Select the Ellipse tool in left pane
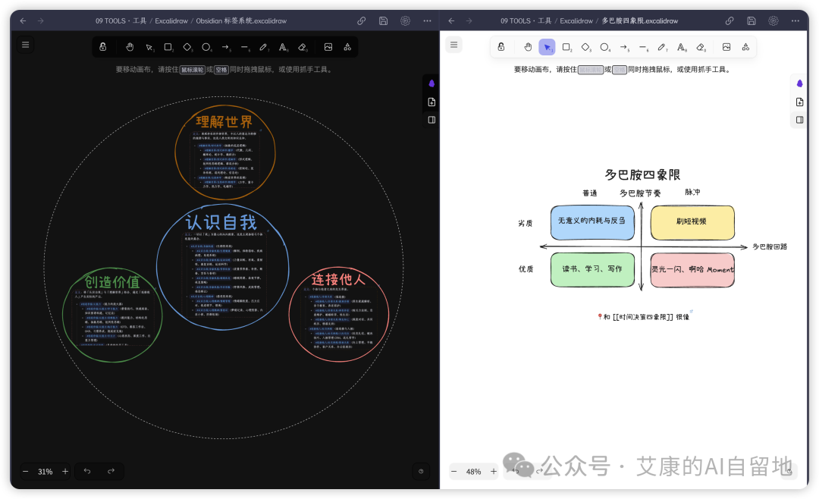819x499 pixels. pos(206,47)
